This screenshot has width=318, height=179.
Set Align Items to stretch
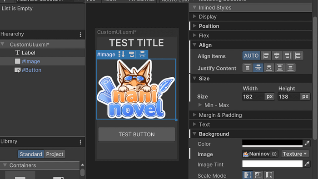click(x=298, y=56)
